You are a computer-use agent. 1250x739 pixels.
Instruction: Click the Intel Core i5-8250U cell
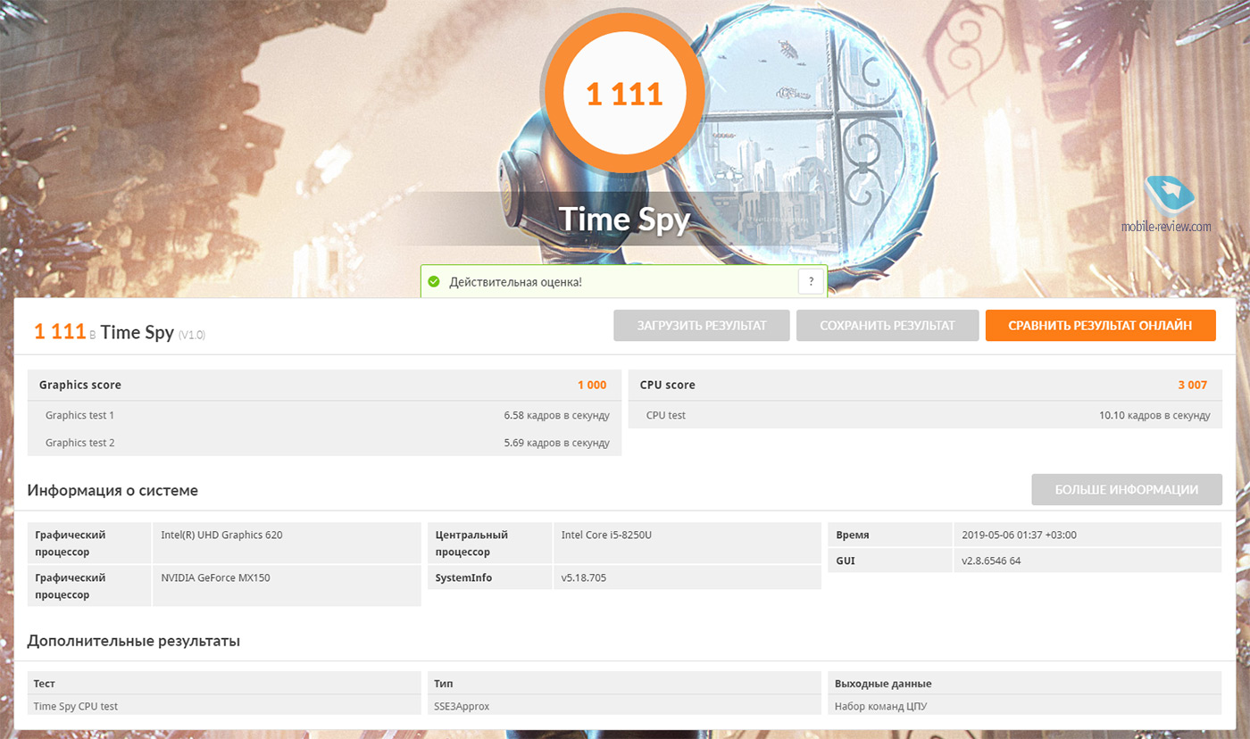(687, 543)
